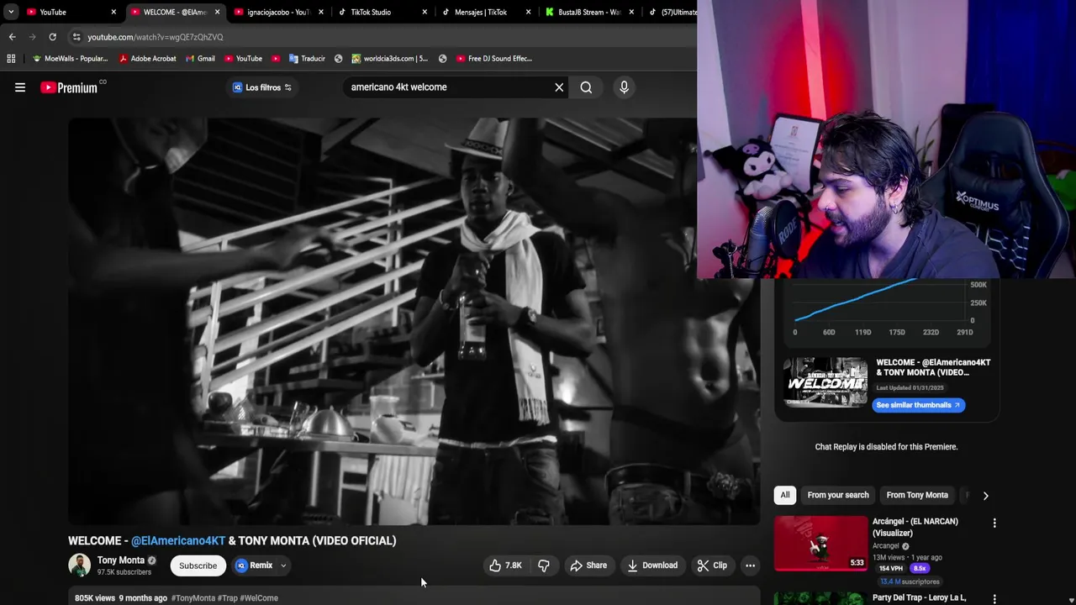Viewport: 1076px width, 605px height.
Task: Click the #Trap hashtag
Action: point(227,598)
